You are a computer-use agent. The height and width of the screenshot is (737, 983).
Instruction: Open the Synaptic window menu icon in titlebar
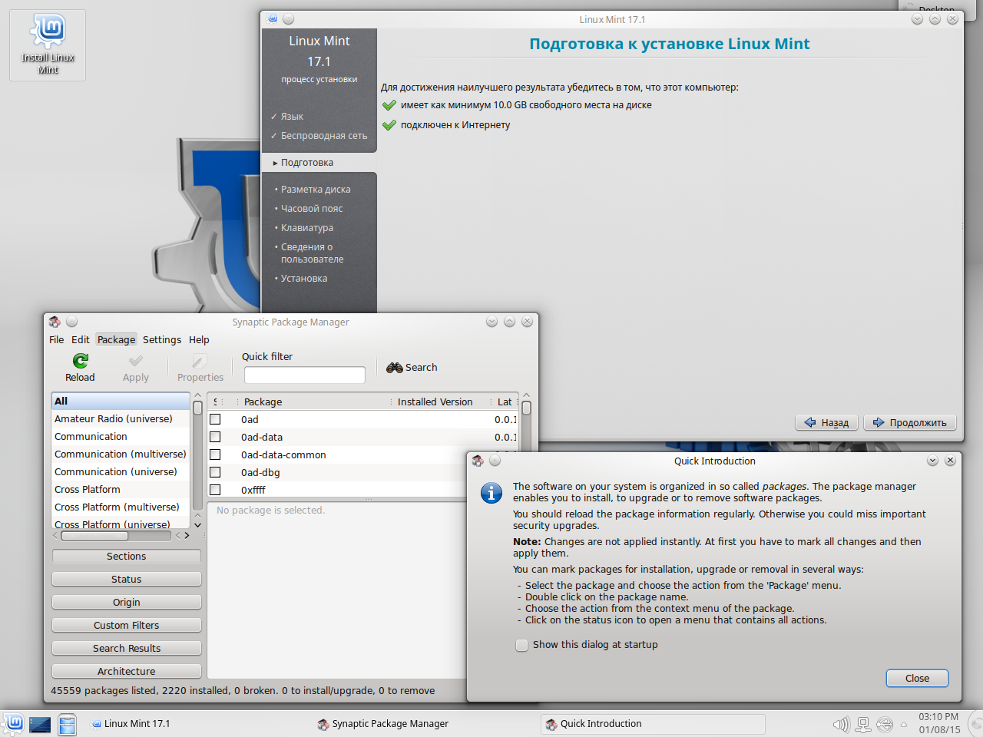click(55, 322)
